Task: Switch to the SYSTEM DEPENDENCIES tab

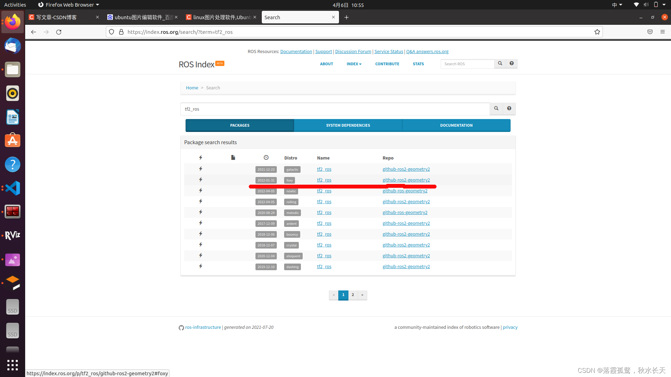Action: pyautogui.click(x=348, y=125)
